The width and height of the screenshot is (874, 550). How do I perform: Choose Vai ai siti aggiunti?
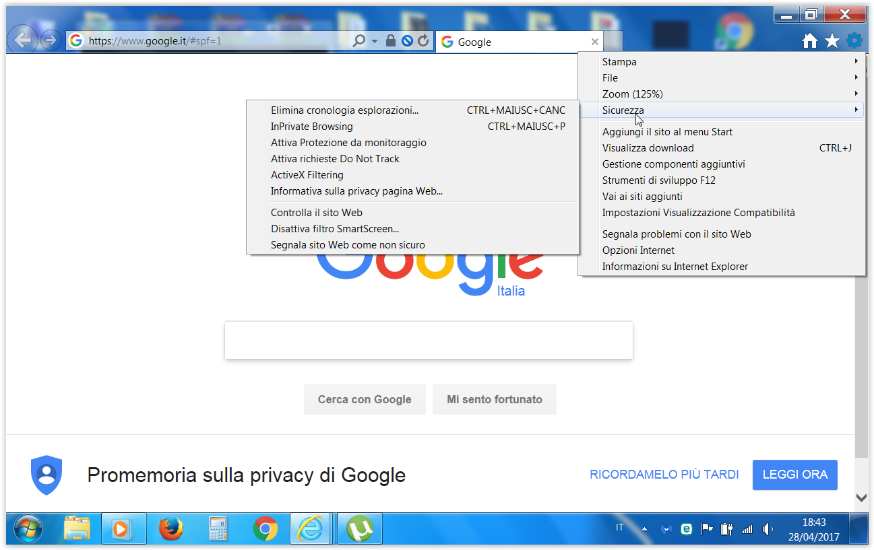coord(722,196)
